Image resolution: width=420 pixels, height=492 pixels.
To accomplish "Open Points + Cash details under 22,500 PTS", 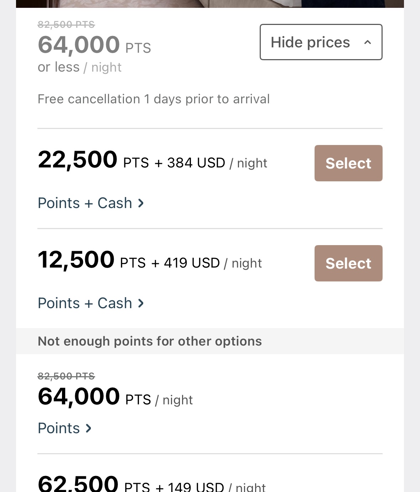I will coord(85,203).
